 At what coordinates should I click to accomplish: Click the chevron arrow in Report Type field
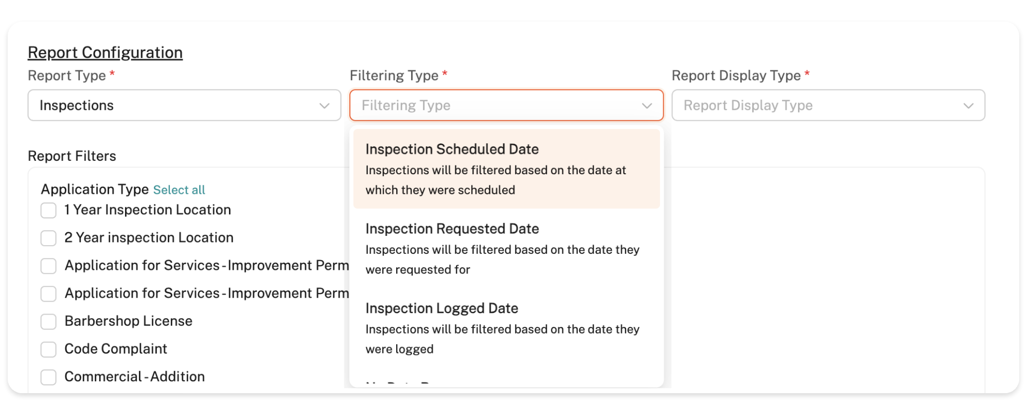(324, 106)
